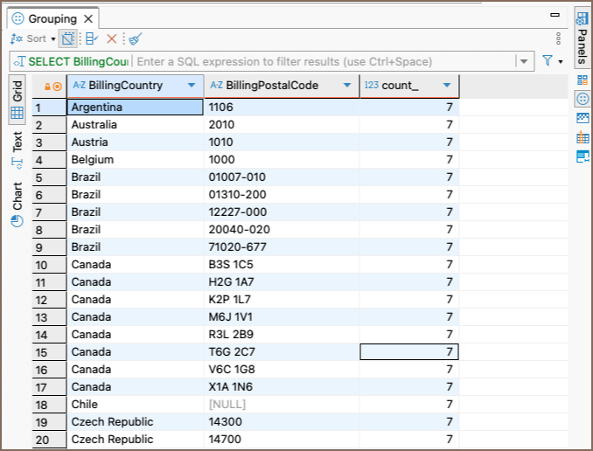This screenshot has width=593, height=451.
Task: Open the filter history dropdown arrow
Action: point(524,62)
